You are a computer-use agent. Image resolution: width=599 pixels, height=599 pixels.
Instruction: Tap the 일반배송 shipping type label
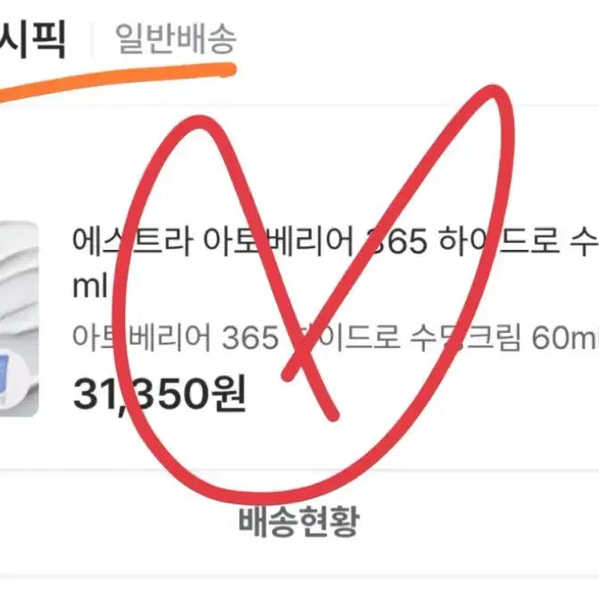tap(176, 38)
